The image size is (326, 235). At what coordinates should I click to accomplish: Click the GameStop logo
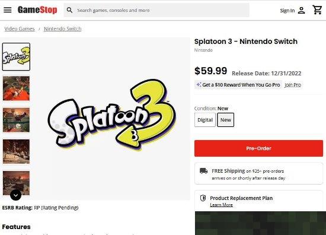point(37,10)
